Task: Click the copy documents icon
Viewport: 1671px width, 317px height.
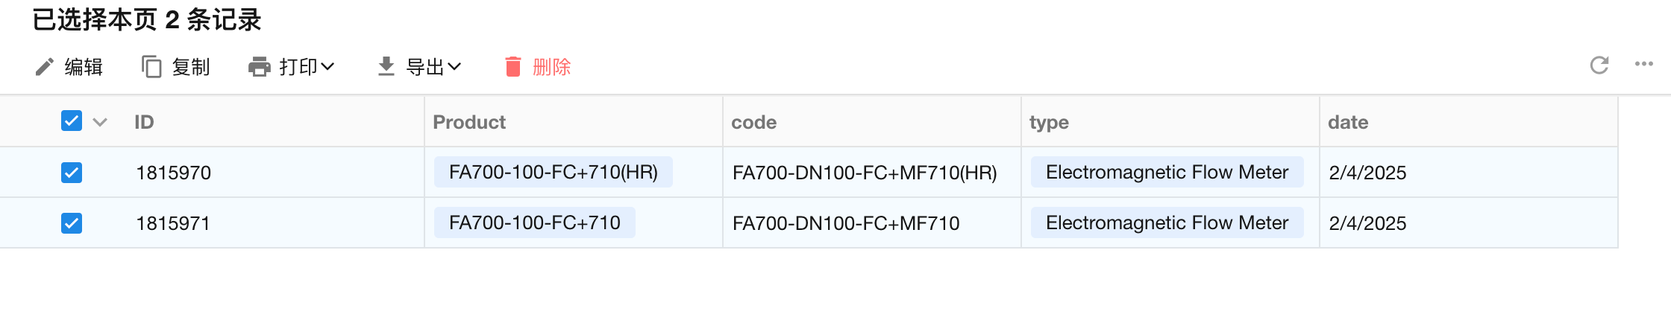Action: pos(151,67)
